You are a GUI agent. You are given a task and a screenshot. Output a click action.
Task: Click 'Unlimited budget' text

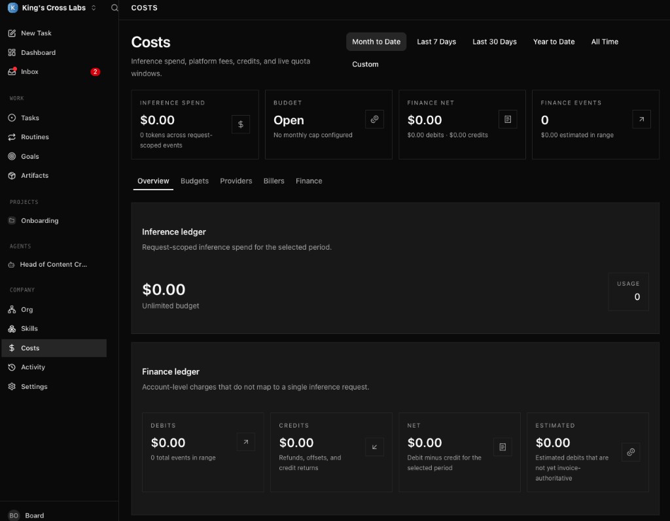[x=171, y=306]
